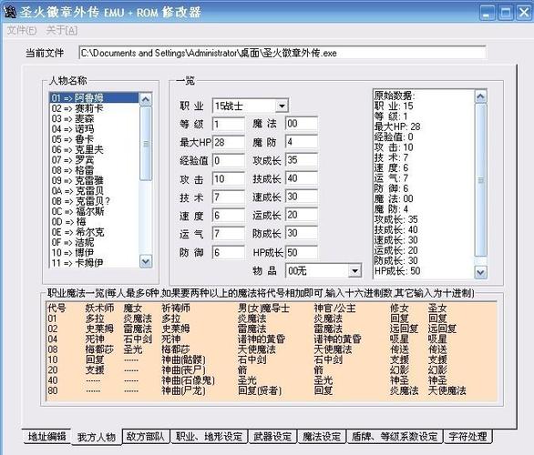Click 原始数据 panel scroll up arrow
Image resolution: width=534 pixels, height=455 pixels.
pyautogui.click(x=480, y=96)
